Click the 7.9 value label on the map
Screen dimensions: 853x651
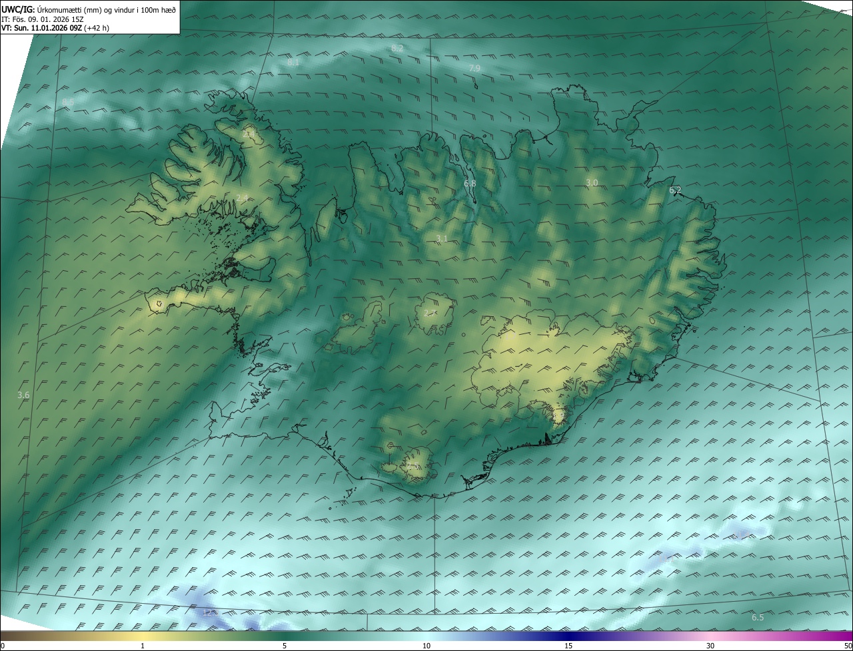click(474, 68)
